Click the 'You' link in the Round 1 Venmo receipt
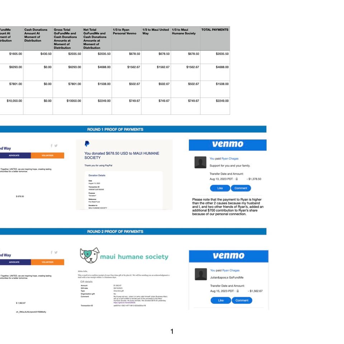Image resolution: width=344 pixels, height=344 pixels. coord(212,158)
